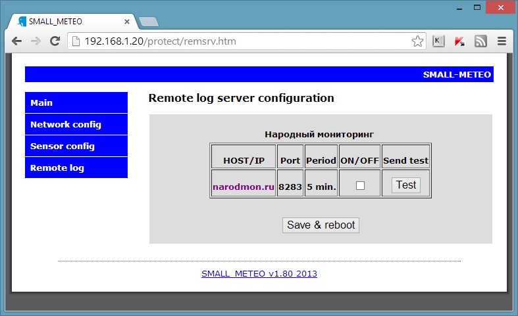Select the SMALL_METEO browser tab
Image resolution: width=518 pixels, height=316 pixels.
71,22
